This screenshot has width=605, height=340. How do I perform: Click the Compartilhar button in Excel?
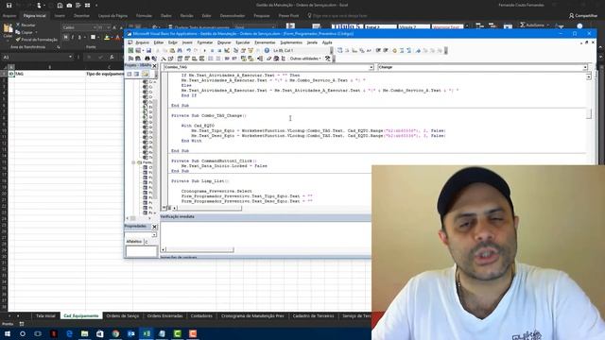coord(583,16)
